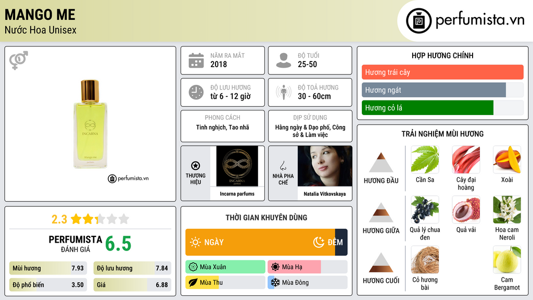Click the person icon beside Độ tuổi
Image resolution: width=533 pixels, height=300 pixels.
point(284,60)
